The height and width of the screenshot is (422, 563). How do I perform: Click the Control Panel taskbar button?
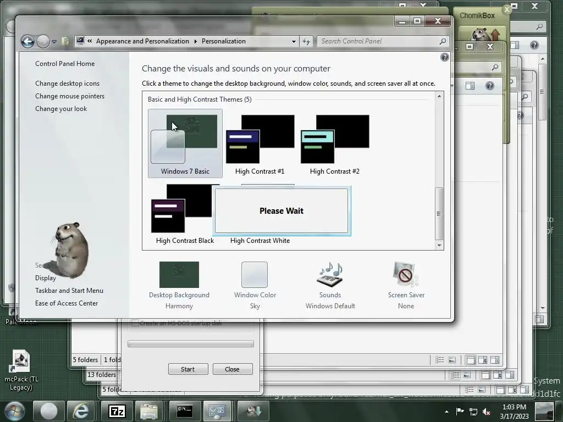click(217, 410)
